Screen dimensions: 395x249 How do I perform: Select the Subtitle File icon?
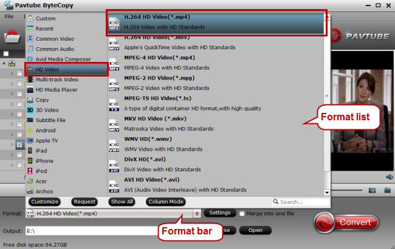click(x=30, y=120)
